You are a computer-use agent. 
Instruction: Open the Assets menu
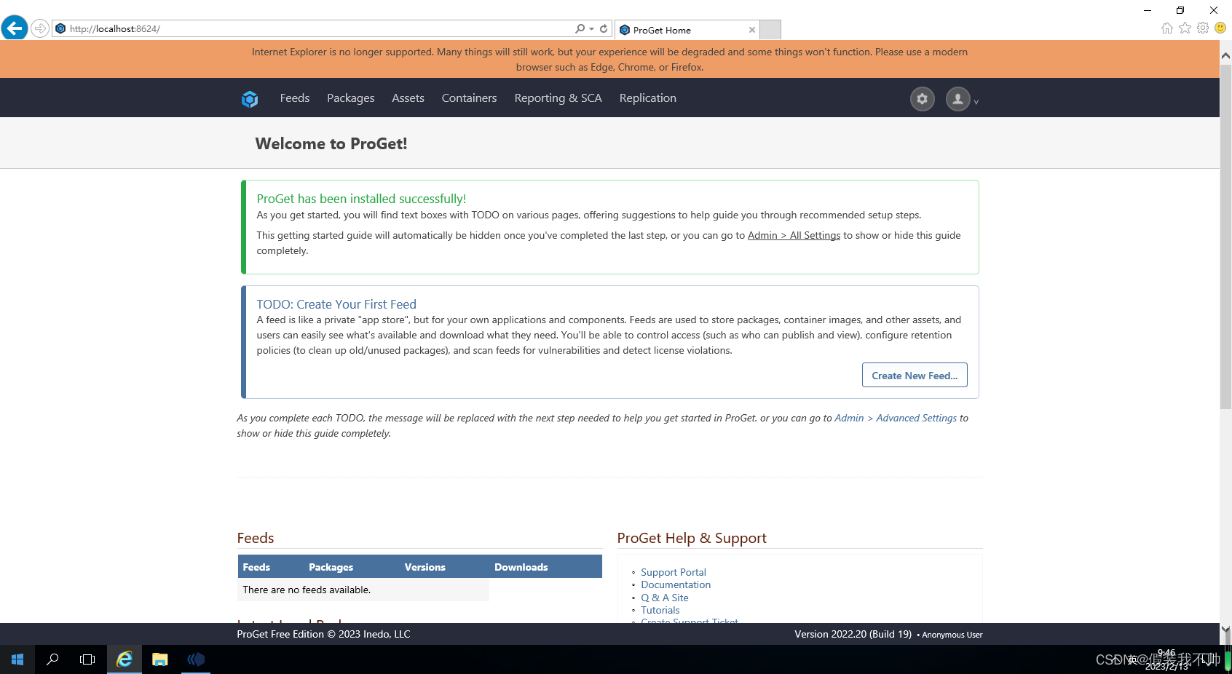tap(408, 98)
